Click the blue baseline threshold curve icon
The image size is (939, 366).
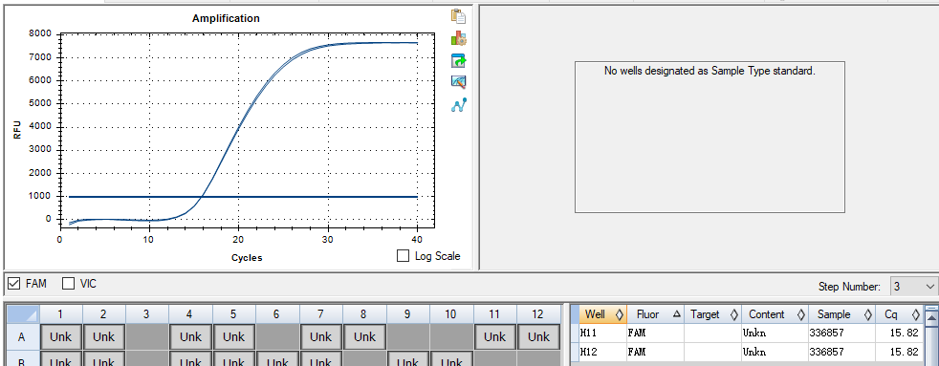(459, 105)
